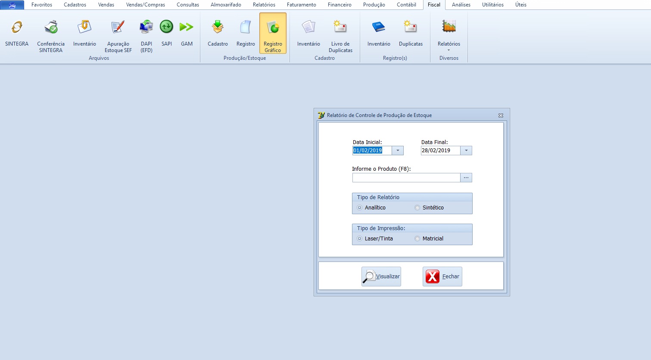Choose Matricial as print type

[x=417, y=239]
